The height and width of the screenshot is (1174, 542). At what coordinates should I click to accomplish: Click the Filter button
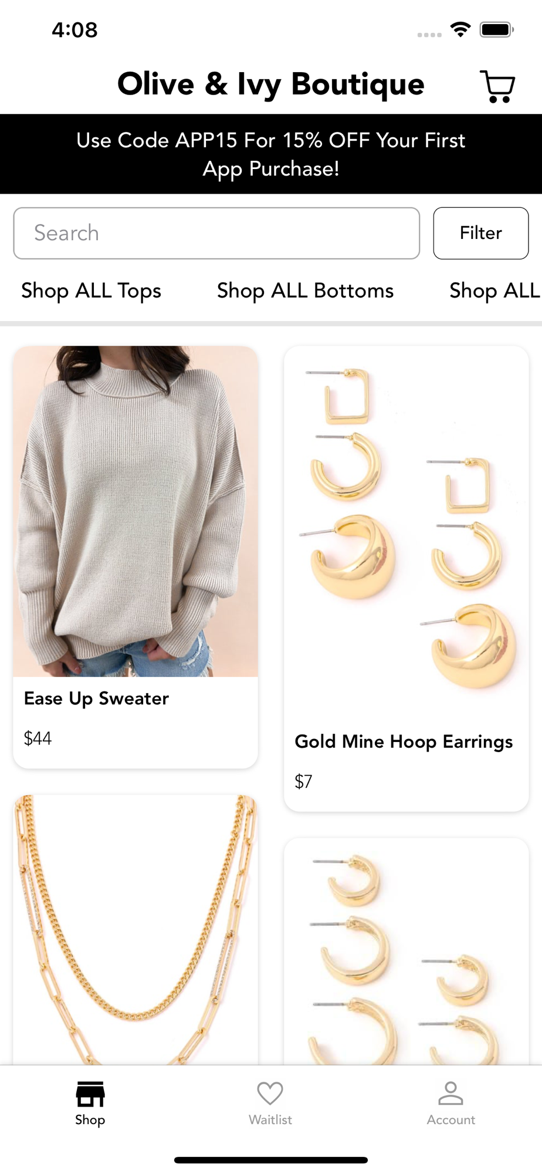(x=480, y=233)
